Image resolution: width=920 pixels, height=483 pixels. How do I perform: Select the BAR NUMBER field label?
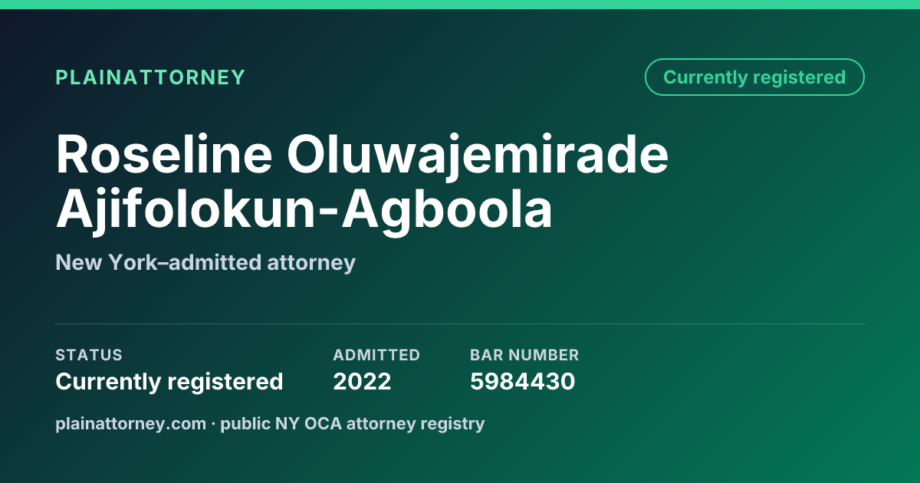coord(524,355)
